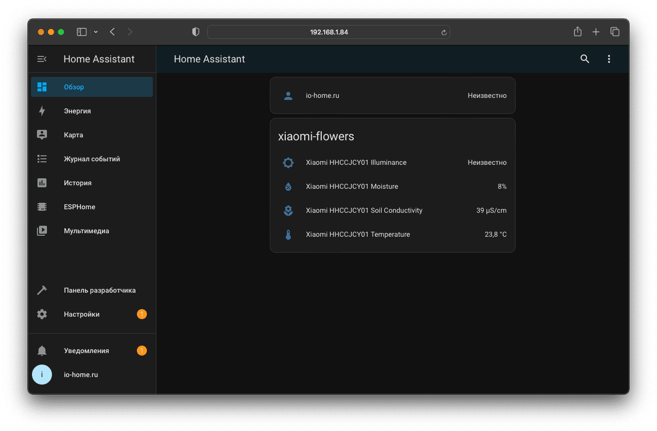
Task: Click the Уведомления bell icon
Action: click(x=42, y=351)
